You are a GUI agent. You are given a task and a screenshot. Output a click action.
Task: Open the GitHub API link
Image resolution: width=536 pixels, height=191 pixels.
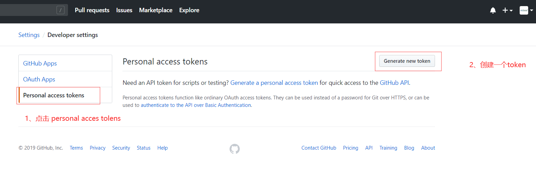tap(394, 83)
